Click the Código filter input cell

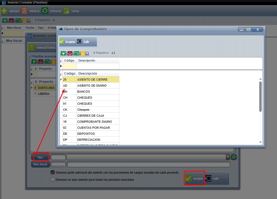[70, 66]
